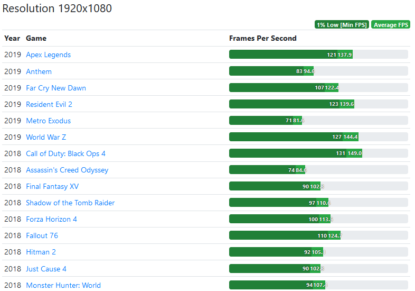Open the Metro Exodus link

pos(48,121)
